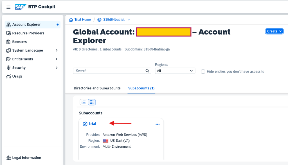The height and width of the screenshot is (165, 288).
Task: Click the search magnifier icon
Action: [148, 71]
